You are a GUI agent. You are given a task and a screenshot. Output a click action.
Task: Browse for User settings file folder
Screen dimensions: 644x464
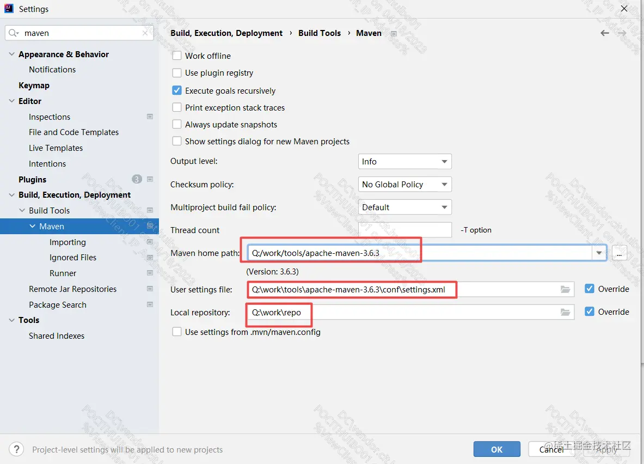coord(565,289)
